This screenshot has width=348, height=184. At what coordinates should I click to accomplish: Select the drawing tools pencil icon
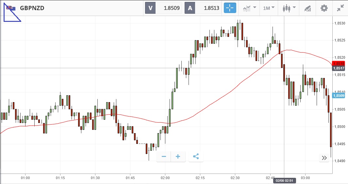point(307,8)
